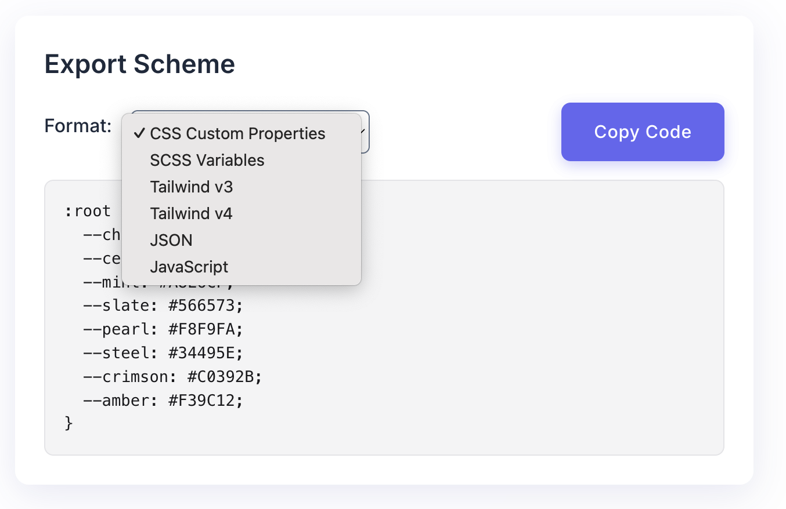
Task: Pick JavaScript as the export format
Action: click(189, 267)
